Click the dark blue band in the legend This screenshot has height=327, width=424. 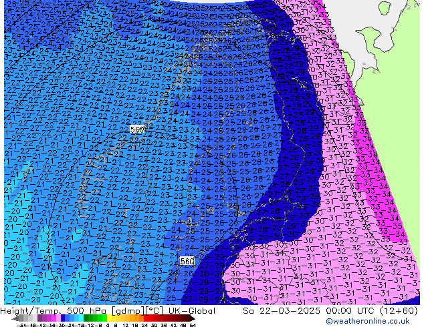63,318
